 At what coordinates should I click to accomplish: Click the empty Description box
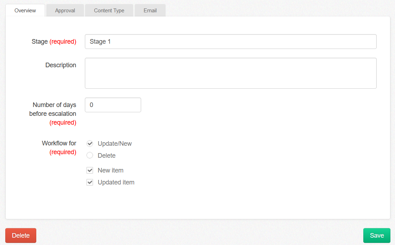[231, 73]
